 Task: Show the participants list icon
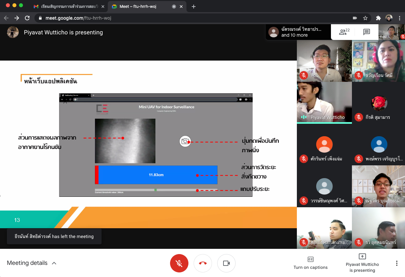click(344, 32)
